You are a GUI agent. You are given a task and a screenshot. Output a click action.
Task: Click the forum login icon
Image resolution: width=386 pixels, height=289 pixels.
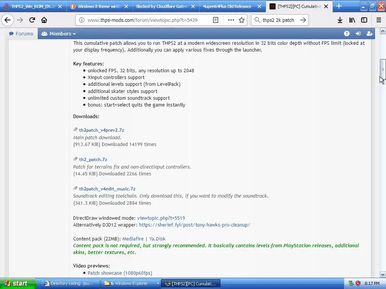tap(358, 33)
